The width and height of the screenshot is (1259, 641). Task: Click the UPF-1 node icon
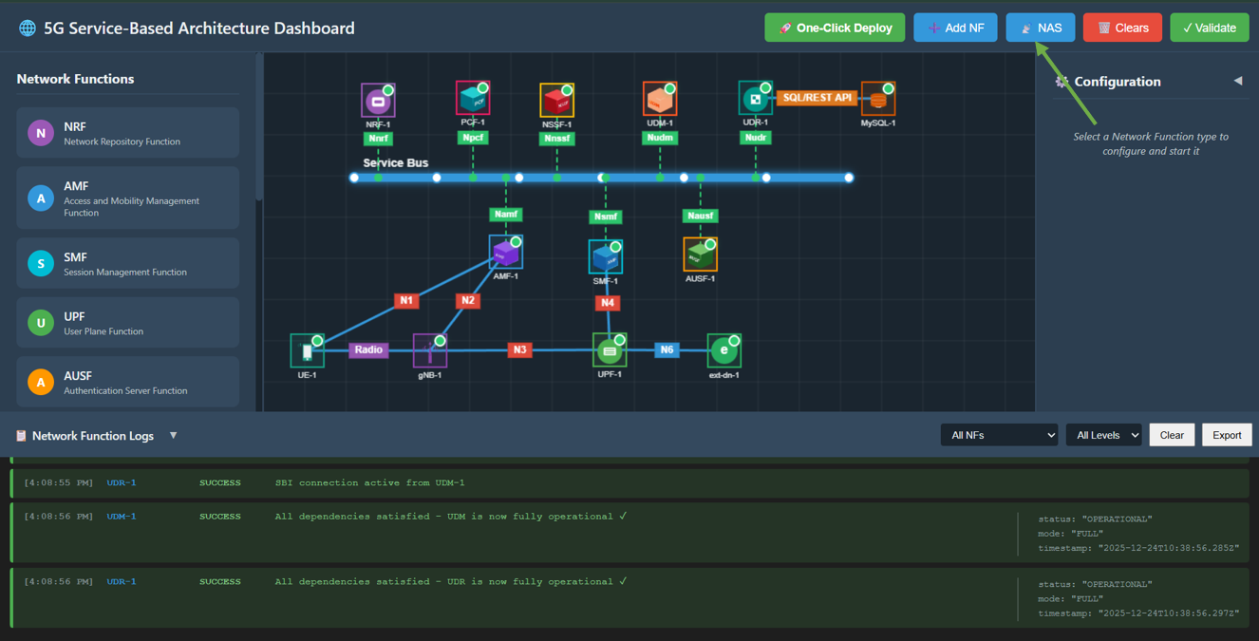tap(609, 350)
